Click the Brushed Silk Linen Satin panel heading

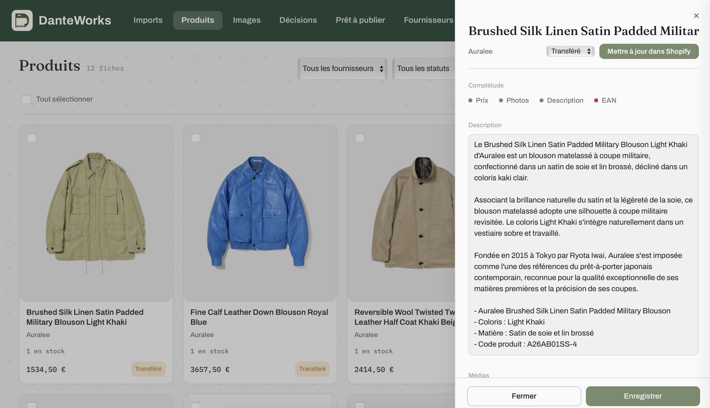pos(584,31)
